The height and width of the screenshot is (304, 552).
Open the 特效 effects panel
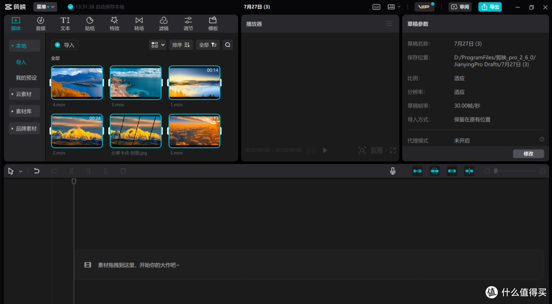[114, 24]
